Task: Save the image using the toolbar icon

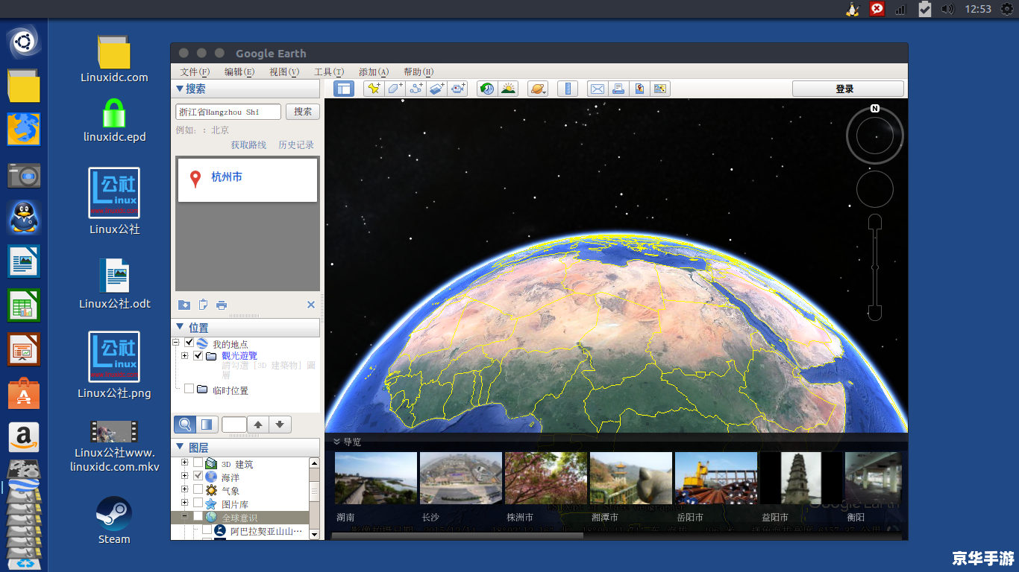Action: point(639,89)
